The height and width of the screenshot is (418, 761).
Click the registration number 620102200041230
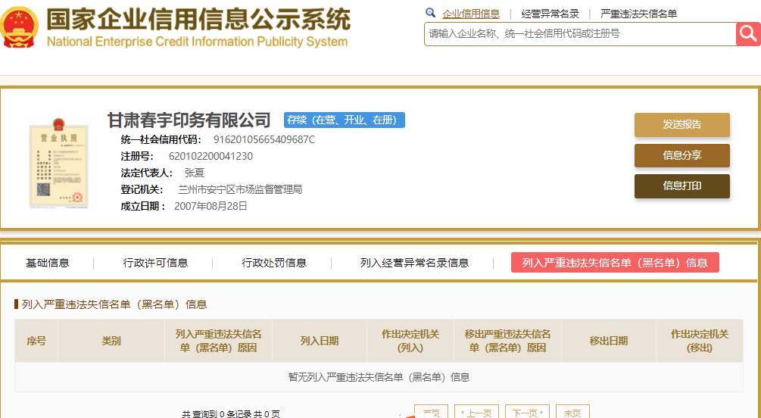click(211, 156)
